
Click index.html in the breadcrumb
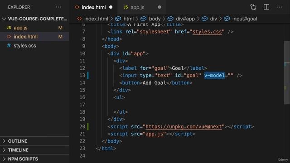pos(96,19)
